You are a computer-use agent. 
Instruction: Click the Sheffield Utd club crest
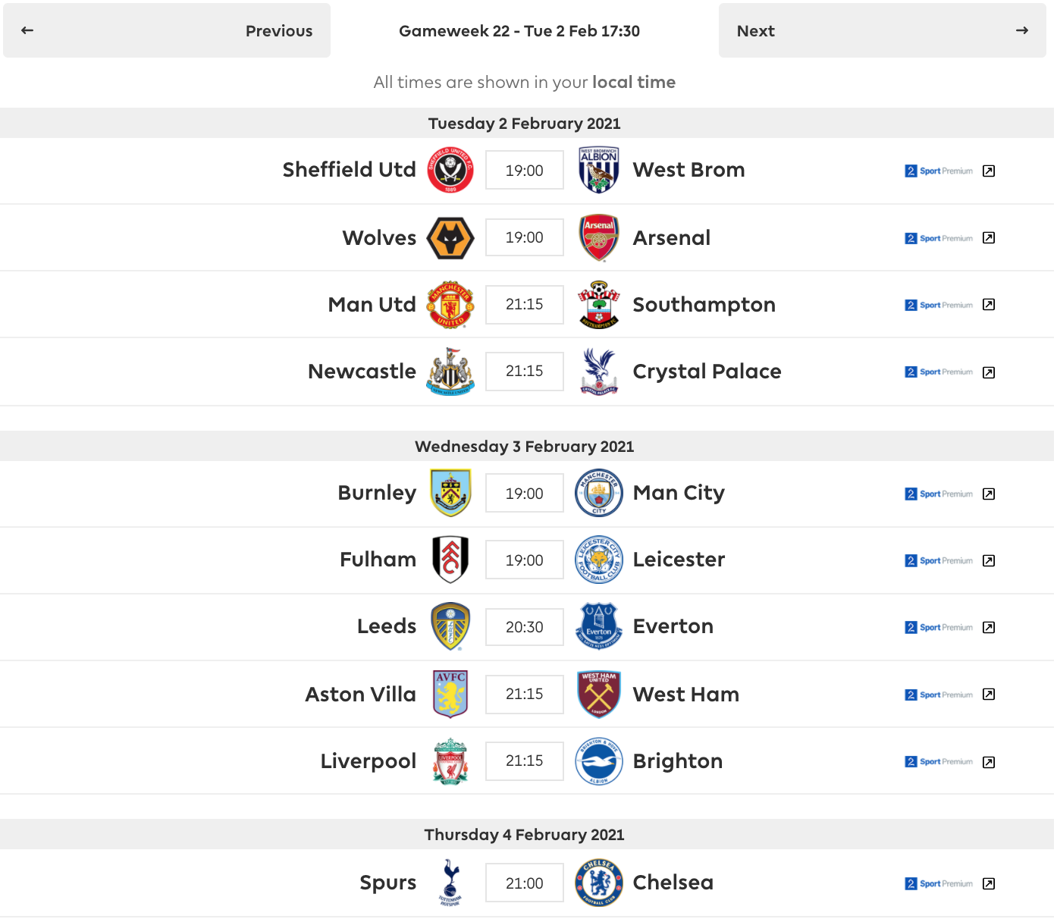coord(450,171)
